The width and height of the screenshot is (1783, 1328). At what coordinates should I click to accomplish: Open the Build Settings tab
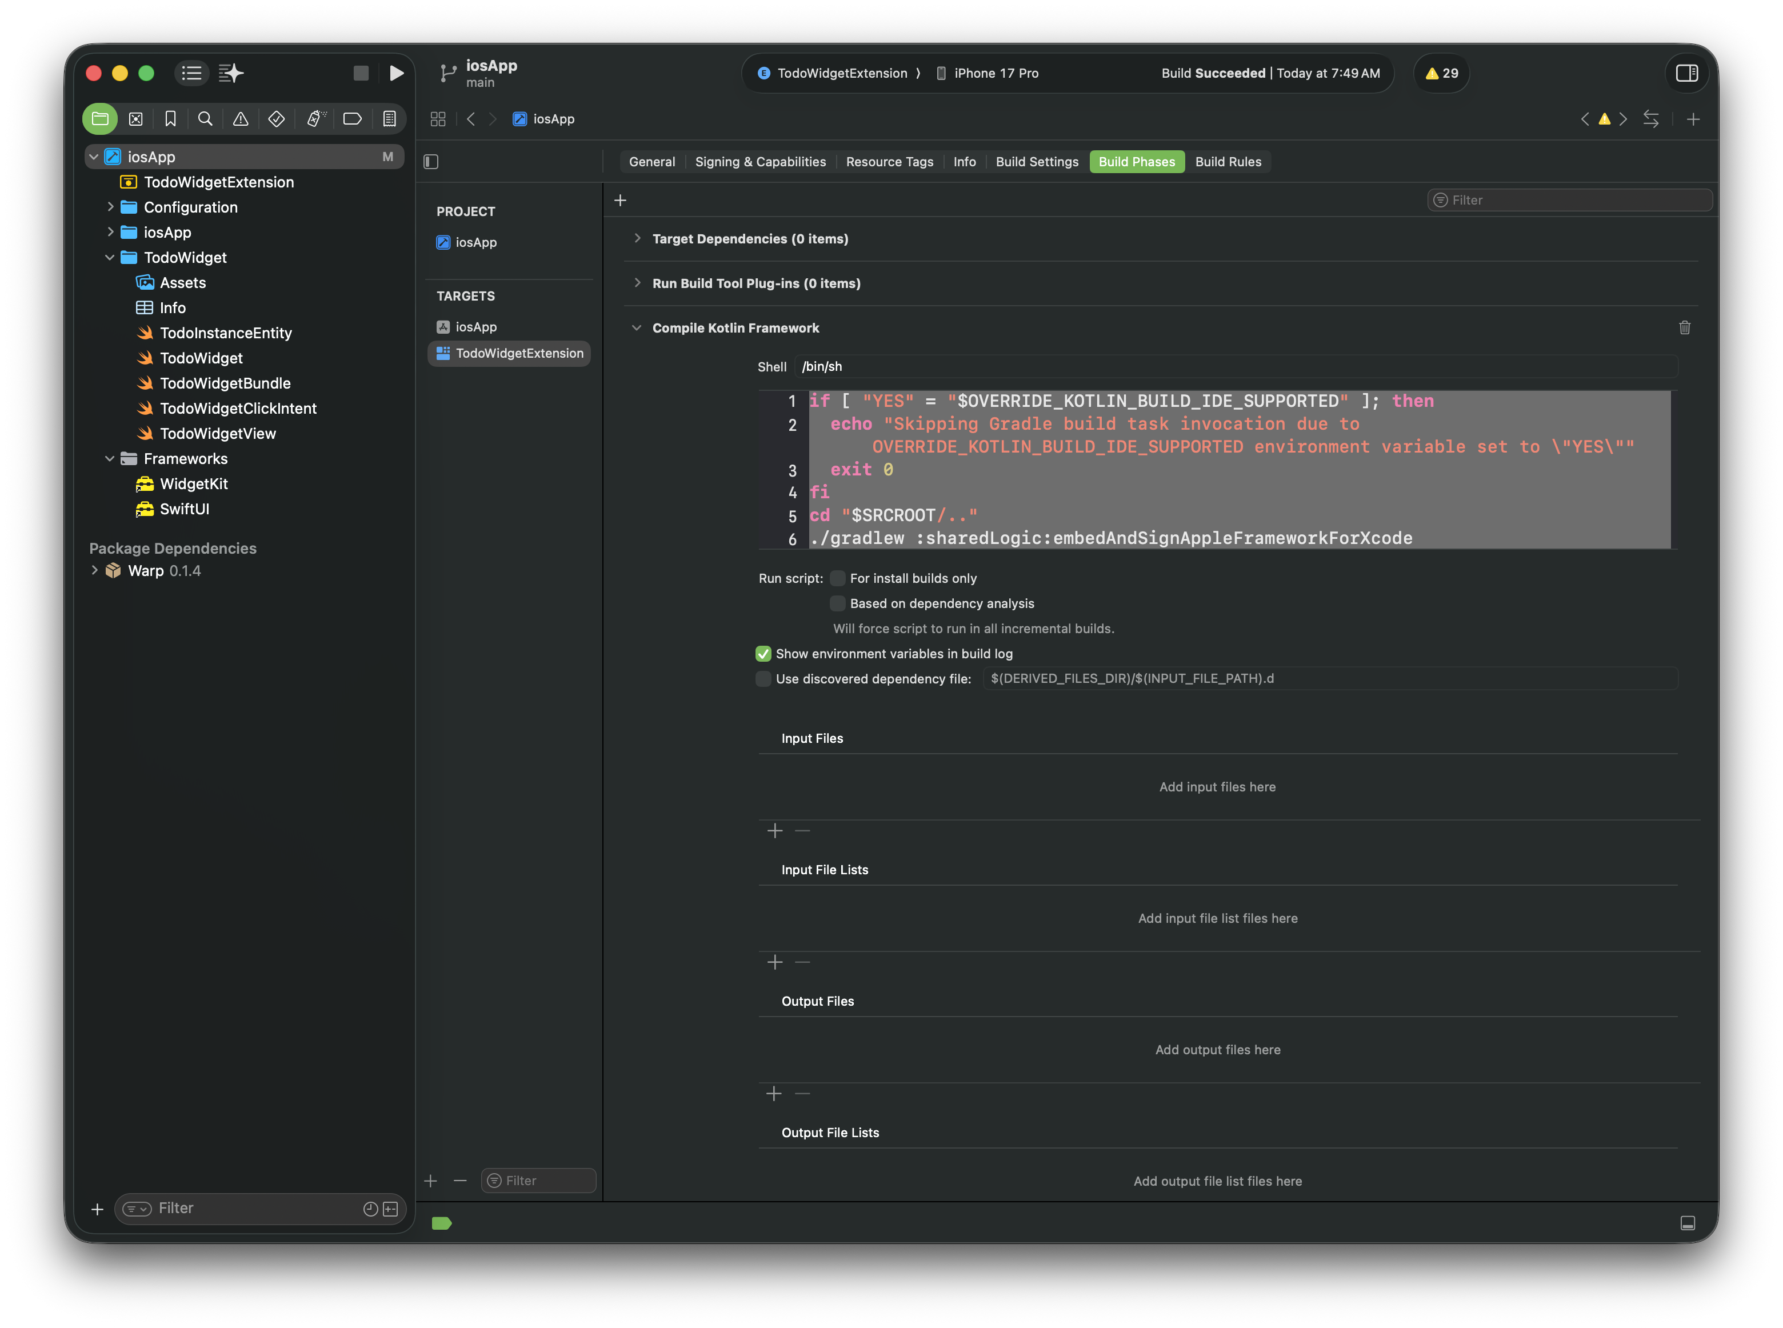(1037, 162)
